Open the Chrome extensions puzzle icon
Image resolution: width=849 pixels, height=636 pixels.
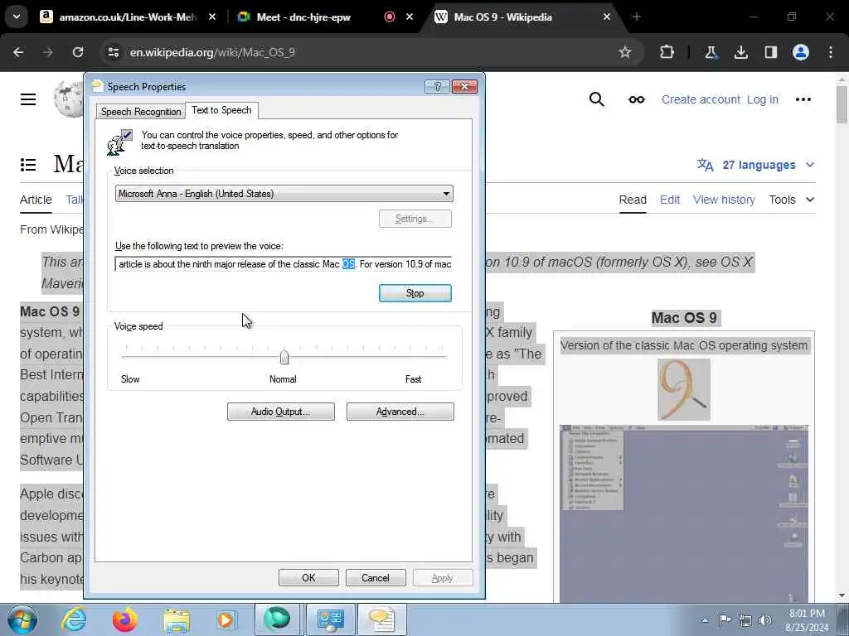tap(667, 52)
